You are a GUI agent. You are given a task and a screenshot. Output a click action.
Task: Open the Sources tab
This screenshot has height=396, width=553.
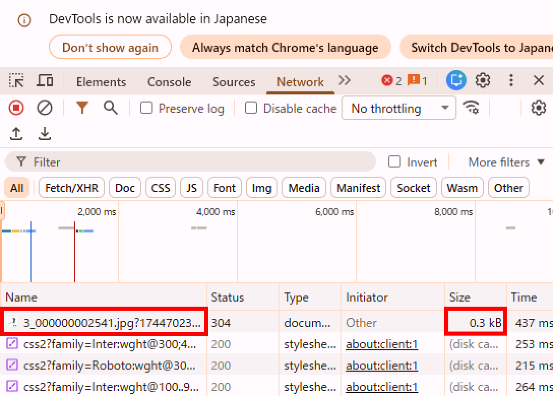coord(234,82)
